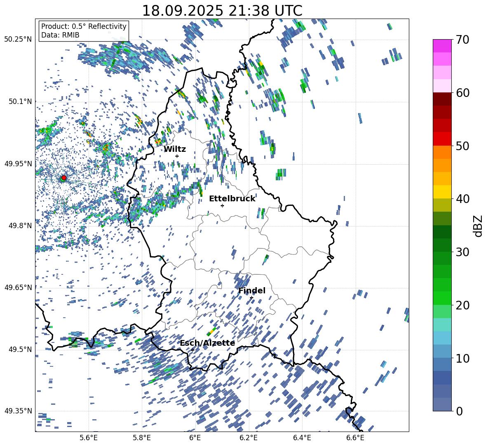
Task: Click the 50.25°N latitude label
Action: tap(19, 40)
